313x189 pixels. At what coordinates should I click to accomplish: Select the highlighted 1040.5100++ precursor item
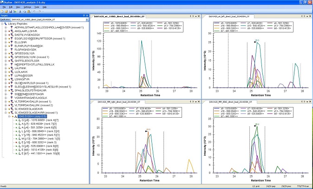point(31,116)
